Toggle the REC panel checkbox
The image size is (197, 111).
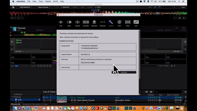click(82, 7)
